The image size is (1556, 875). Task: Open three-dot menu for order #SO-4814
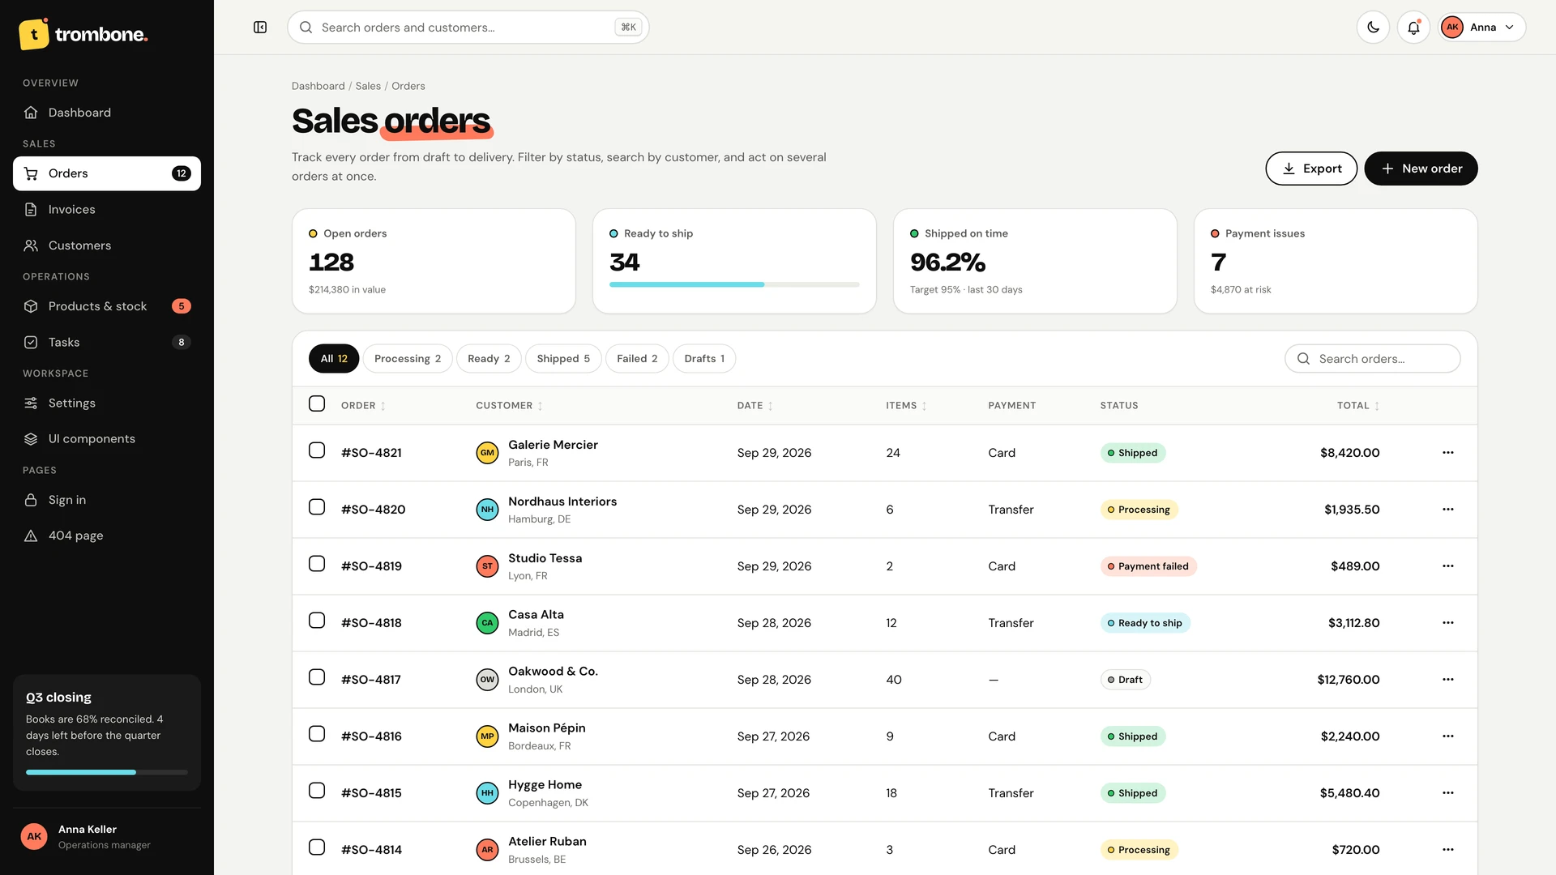click(x=1448, y=850)
